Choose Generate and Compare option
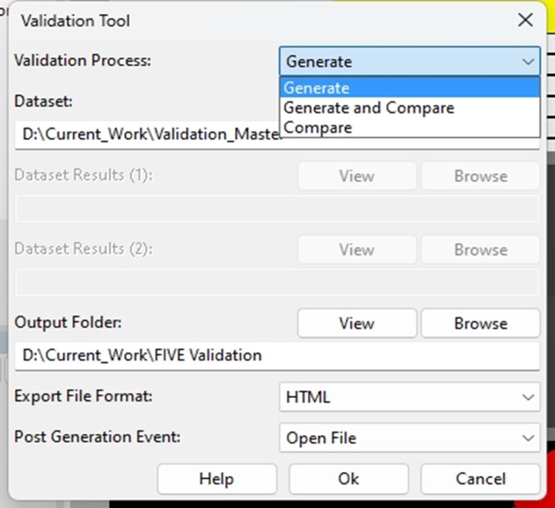The image size is (555, 508). 410,108
